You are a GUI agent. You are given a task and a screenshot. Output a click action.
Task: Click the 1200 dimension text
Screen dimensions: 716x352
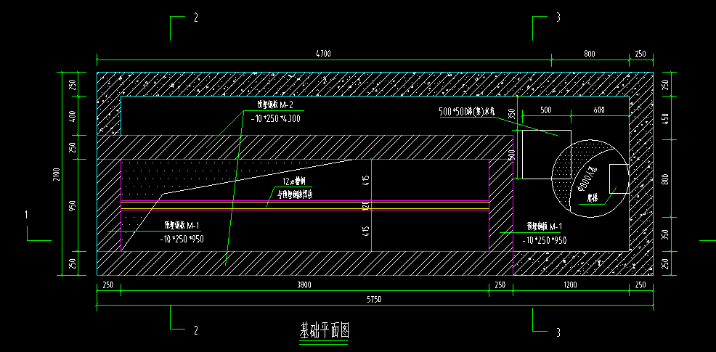(570, 285)
